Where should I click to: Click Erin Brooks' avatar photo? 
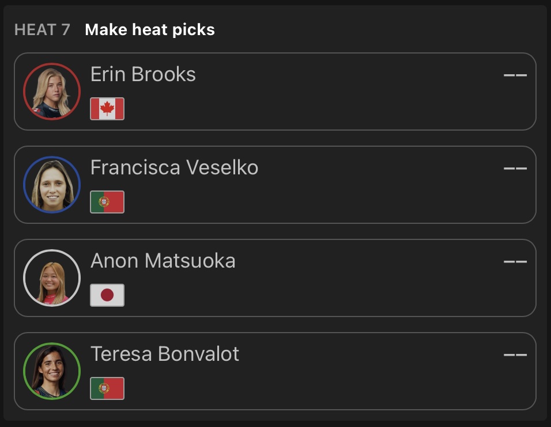point(52,91)
